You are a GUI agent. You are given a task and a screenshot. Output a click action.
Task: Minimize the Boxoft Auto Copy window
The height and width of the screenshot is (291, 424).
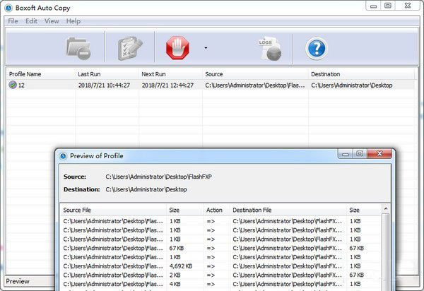[373, 6]
